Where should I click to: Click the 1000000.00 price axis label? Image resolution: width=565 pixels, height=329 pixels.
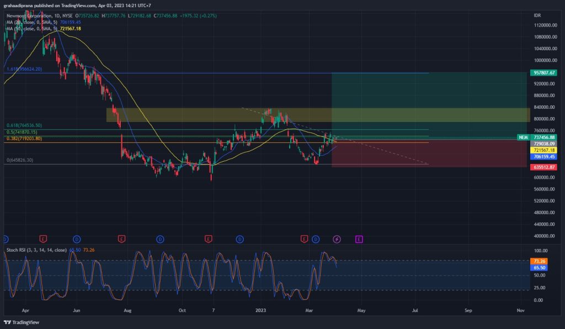[x=546, y=60]
